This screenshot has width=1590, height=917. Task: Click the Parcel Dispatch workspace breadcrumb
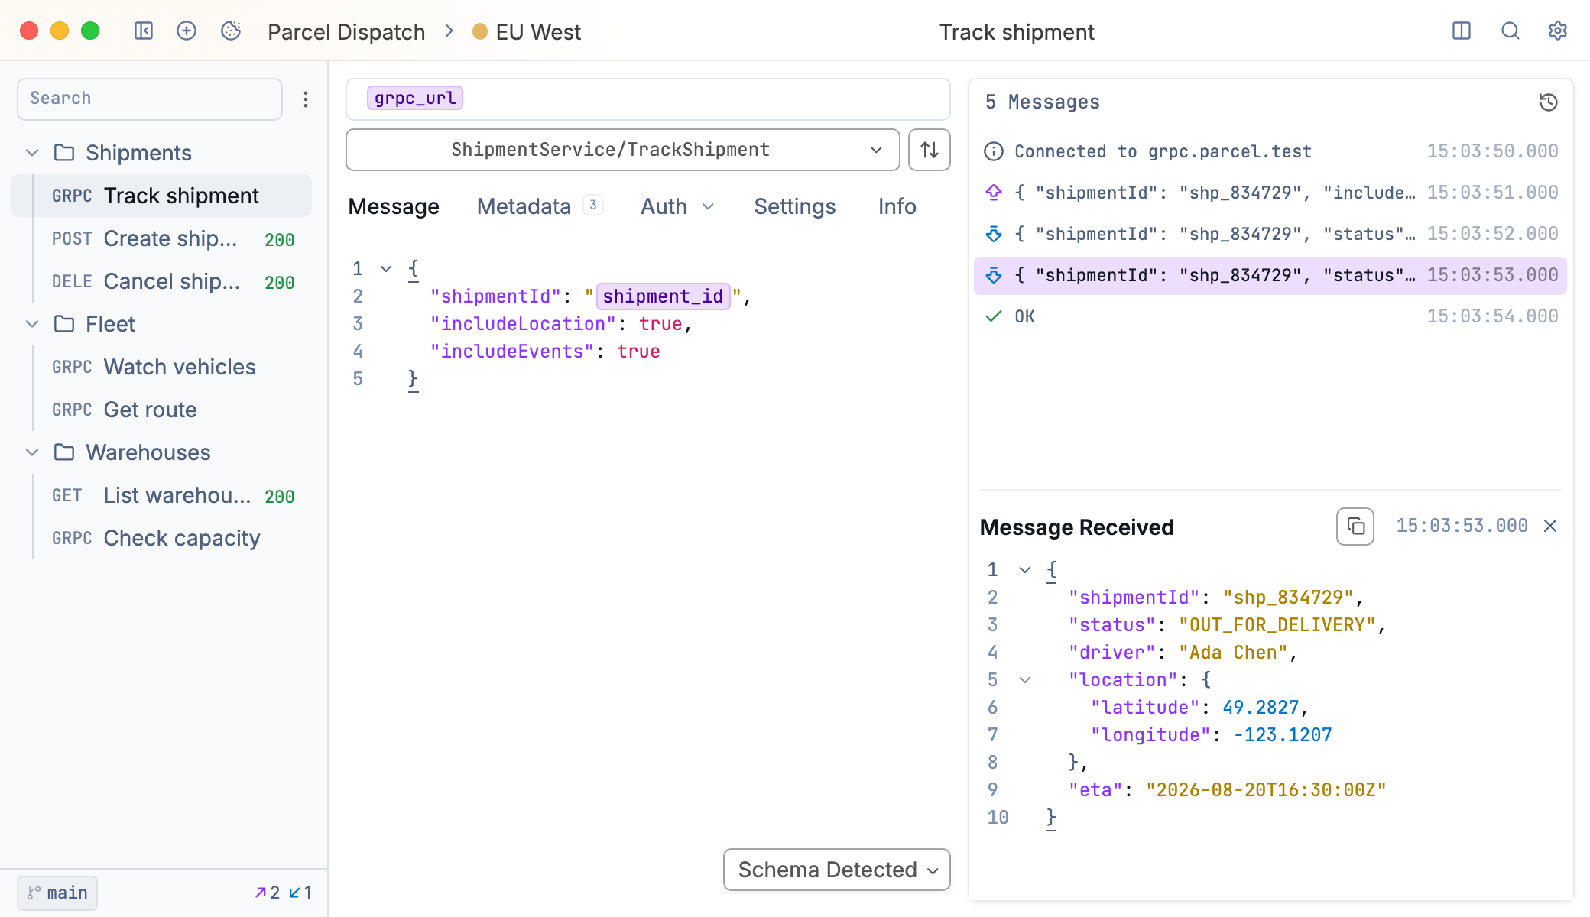click(x=346, y=32)
